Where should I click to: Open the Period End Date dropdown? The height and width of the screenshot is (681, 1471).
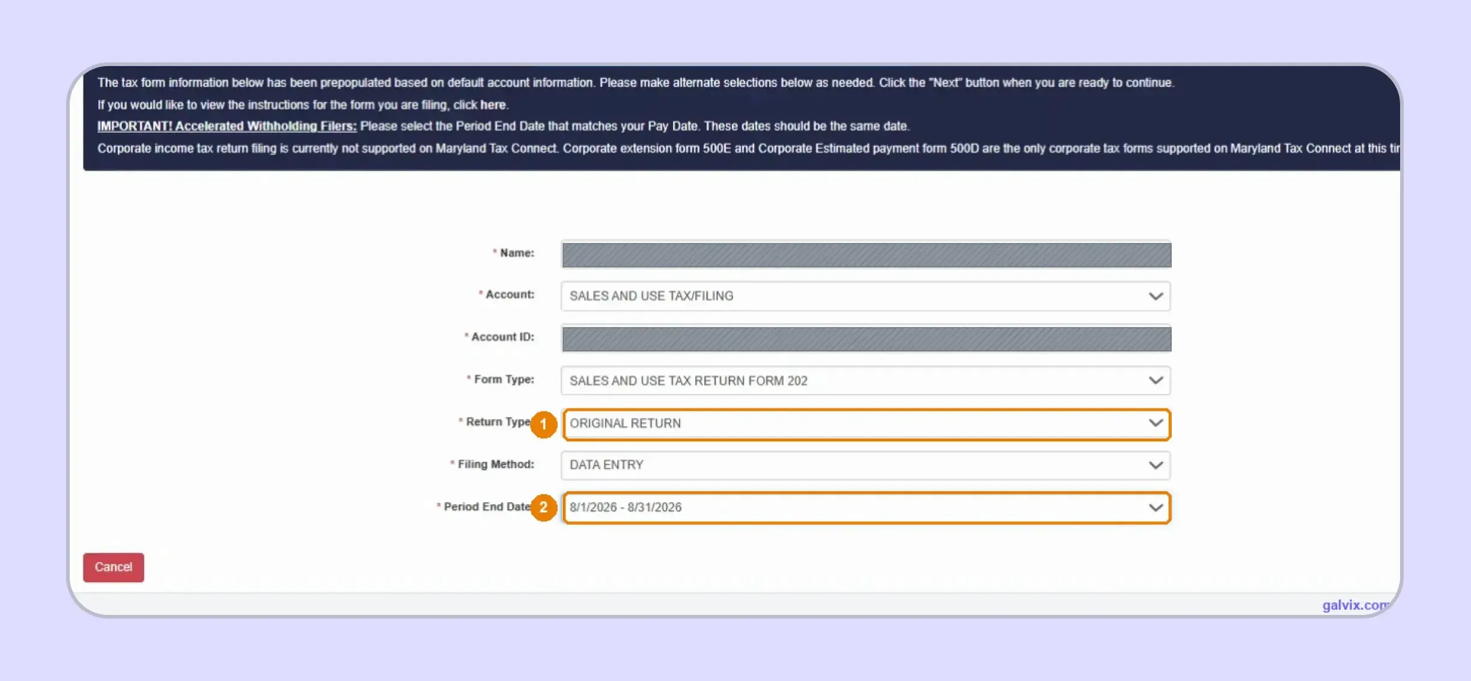coord(866,508)
